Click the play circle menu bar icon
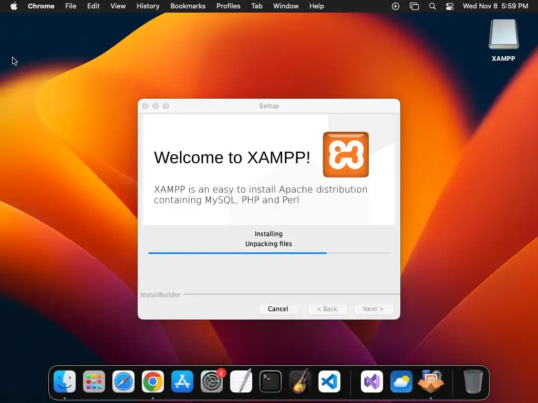 tap(396, 6)
